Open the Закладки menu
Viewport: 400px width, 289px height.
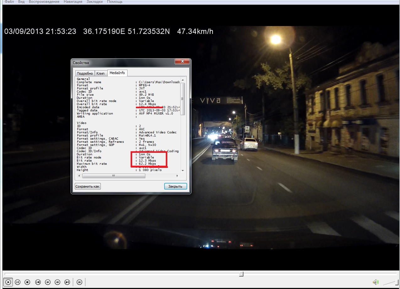pyautogui.click(x=95, y=2)
